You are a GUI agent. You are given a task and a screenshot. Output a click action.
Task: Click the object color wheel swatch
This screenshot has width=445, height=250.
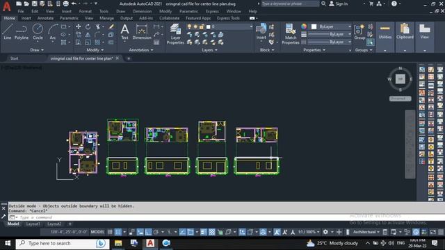(x=304, y=26)
